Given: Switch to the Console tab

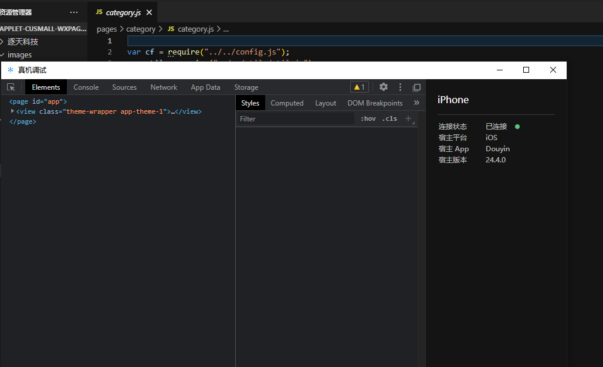Looking at the screenshot, I should pyautogui.click(x=86, y=87).
